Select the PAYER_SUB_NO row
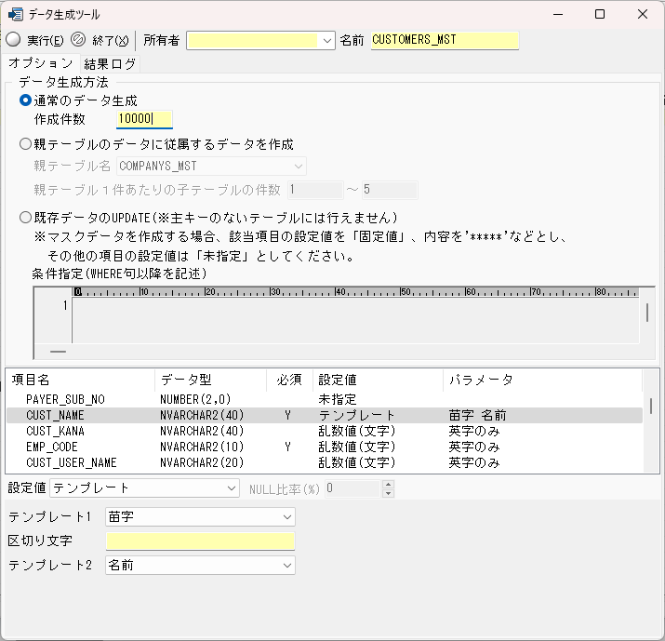The image size is (665, 641). point(325,399)
